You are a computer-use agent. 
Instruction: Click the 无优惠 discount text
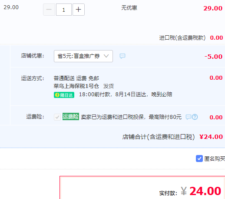click(129, 8)
